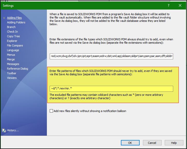
Task: Open the Branch settings category
Action: tap(11, 27)
